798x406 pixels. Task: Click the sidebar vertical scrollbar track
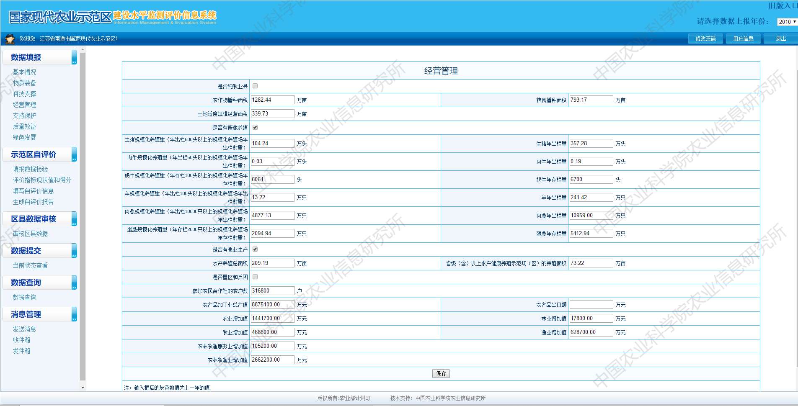[83, 209]
